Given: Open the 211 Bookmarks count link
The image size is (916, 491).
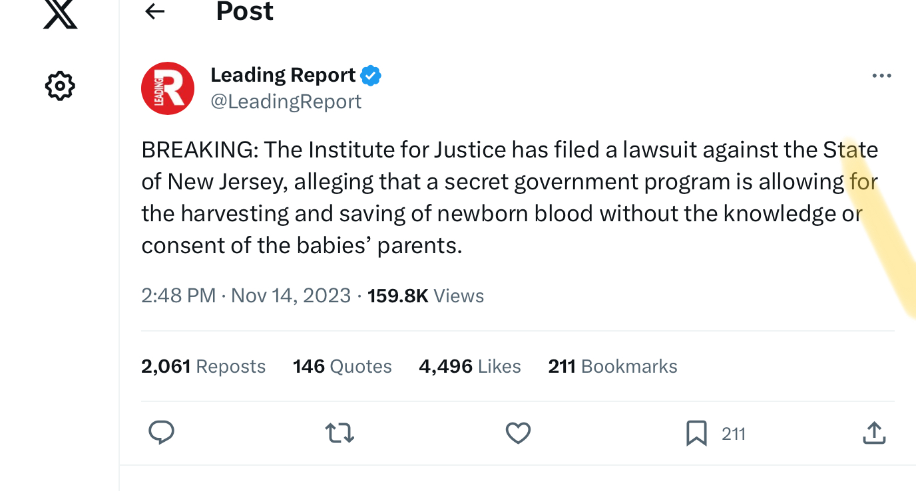Looking at the screenshot, I should [612, 367].
